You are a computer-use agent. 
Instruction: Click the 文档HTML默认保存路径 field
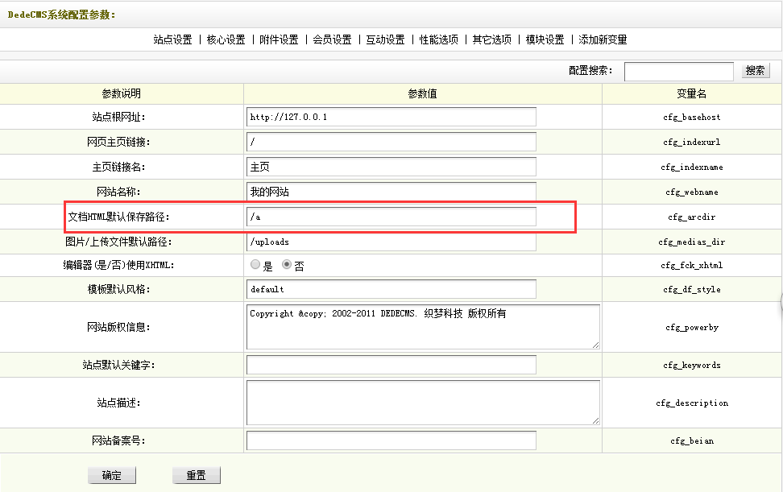tap(391, 217)
